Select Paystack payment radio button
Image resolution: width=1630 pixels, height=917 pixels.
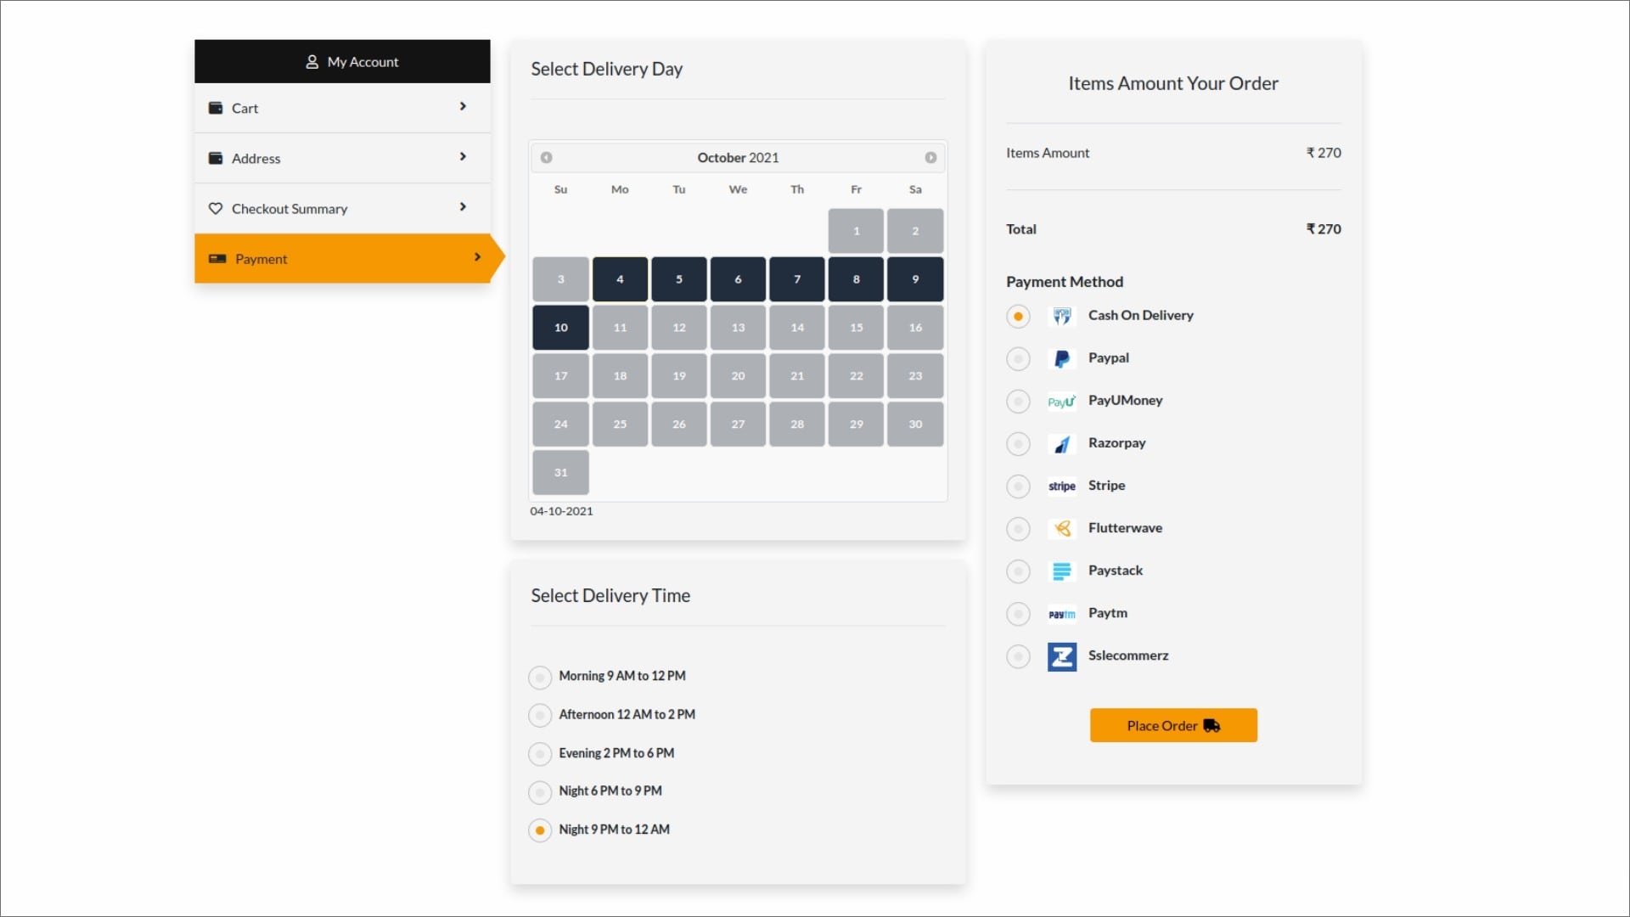point(1018,571)
